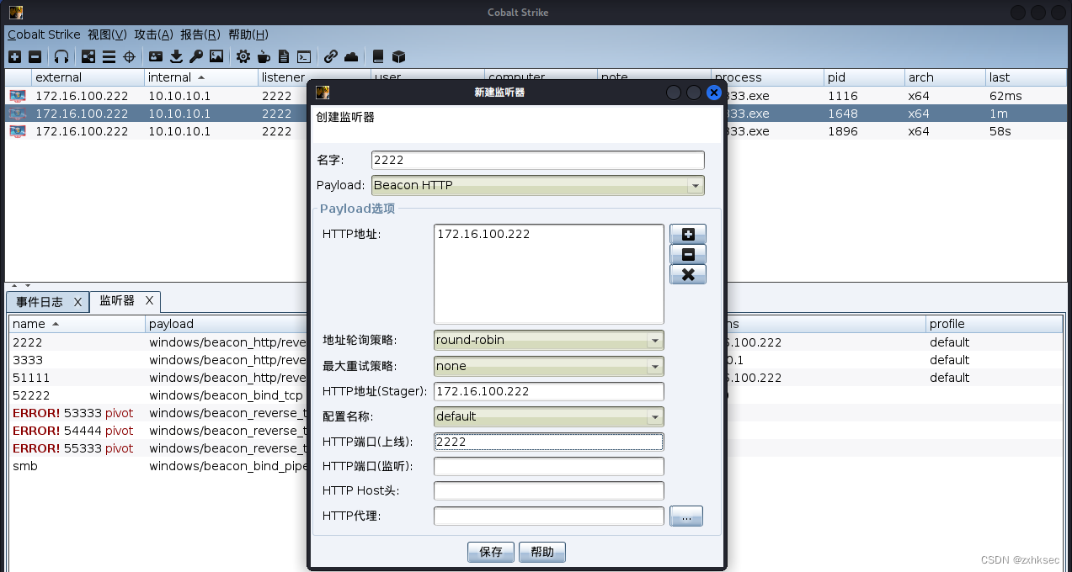Viewport: 1072px width, 572px height.
Task: Click beacon icon of pid 1896 row
Action: 18,131
